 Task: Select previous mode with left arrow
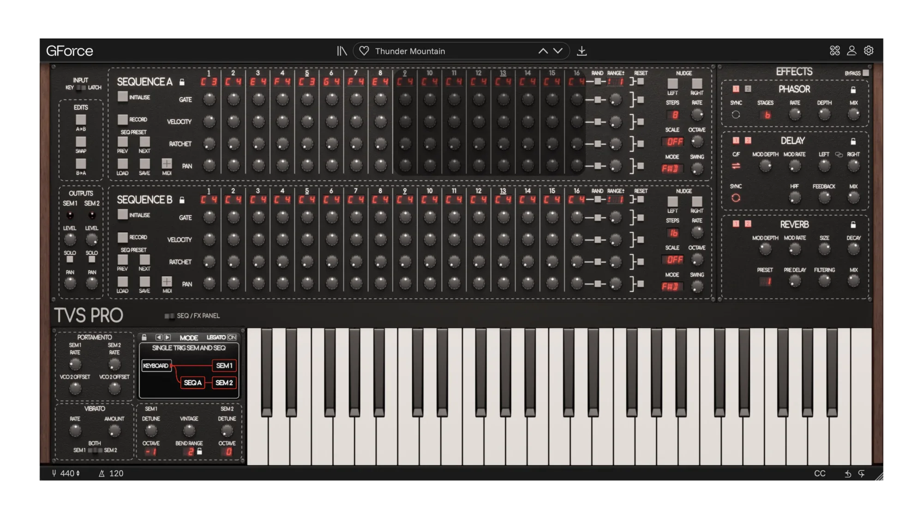click(159, 337)
